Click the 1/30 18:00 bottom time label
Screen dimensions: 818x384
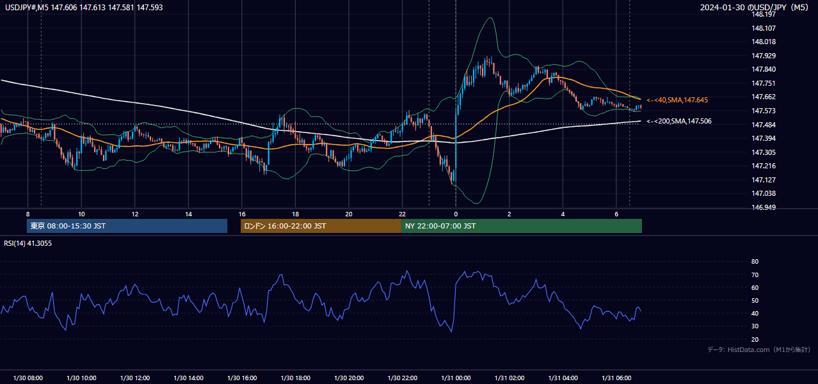295,378
